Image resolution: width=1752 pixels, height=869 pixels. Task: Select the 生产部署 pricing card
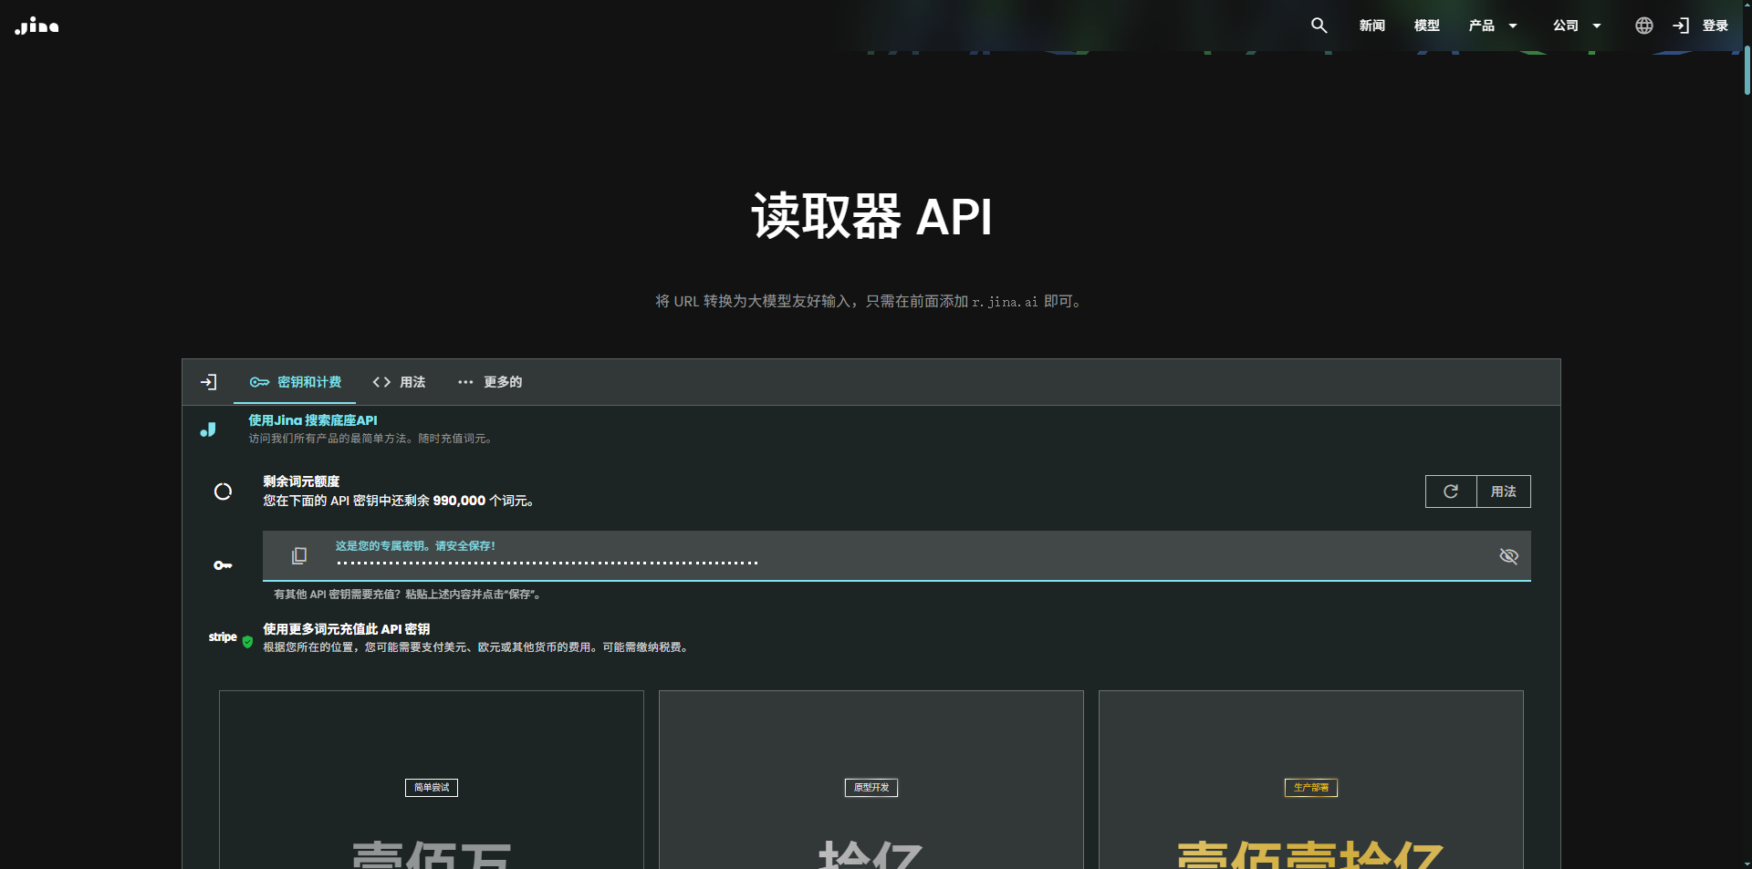pos(1311,780)
